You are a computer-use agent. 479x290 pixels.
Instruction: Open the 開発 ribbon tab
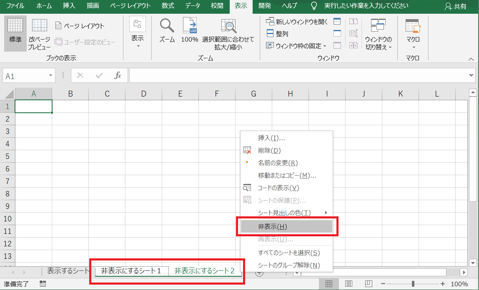click(x=265, y=6)
